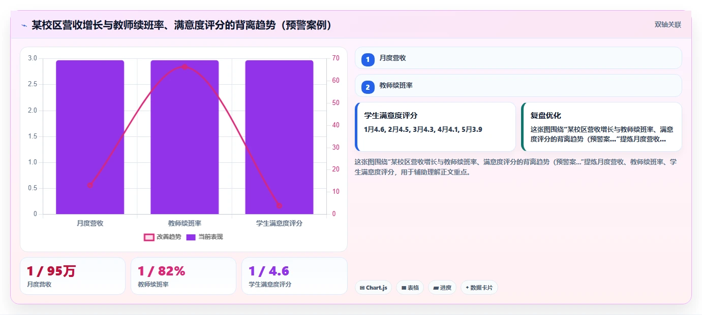Click the 月度营收 x-axis label
The image size is (702, 315).
tap(90, 223)
